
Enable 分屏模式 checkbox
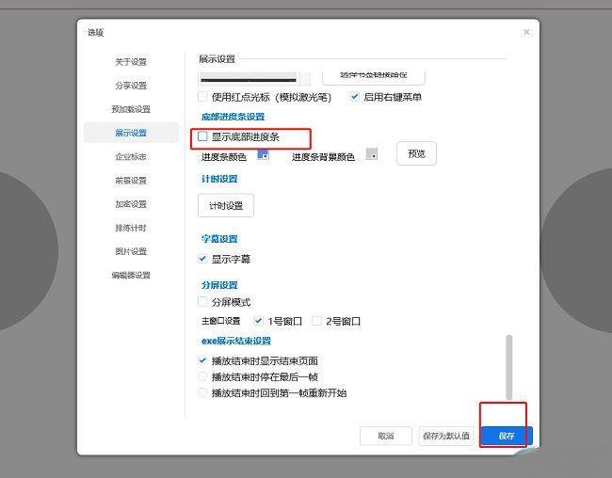click(202, 301)
